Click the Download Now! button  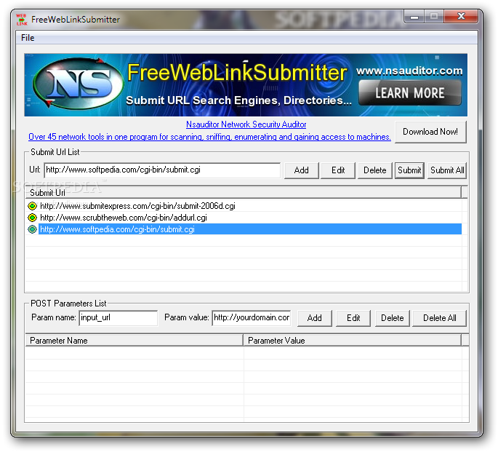[x=430, y=132]
